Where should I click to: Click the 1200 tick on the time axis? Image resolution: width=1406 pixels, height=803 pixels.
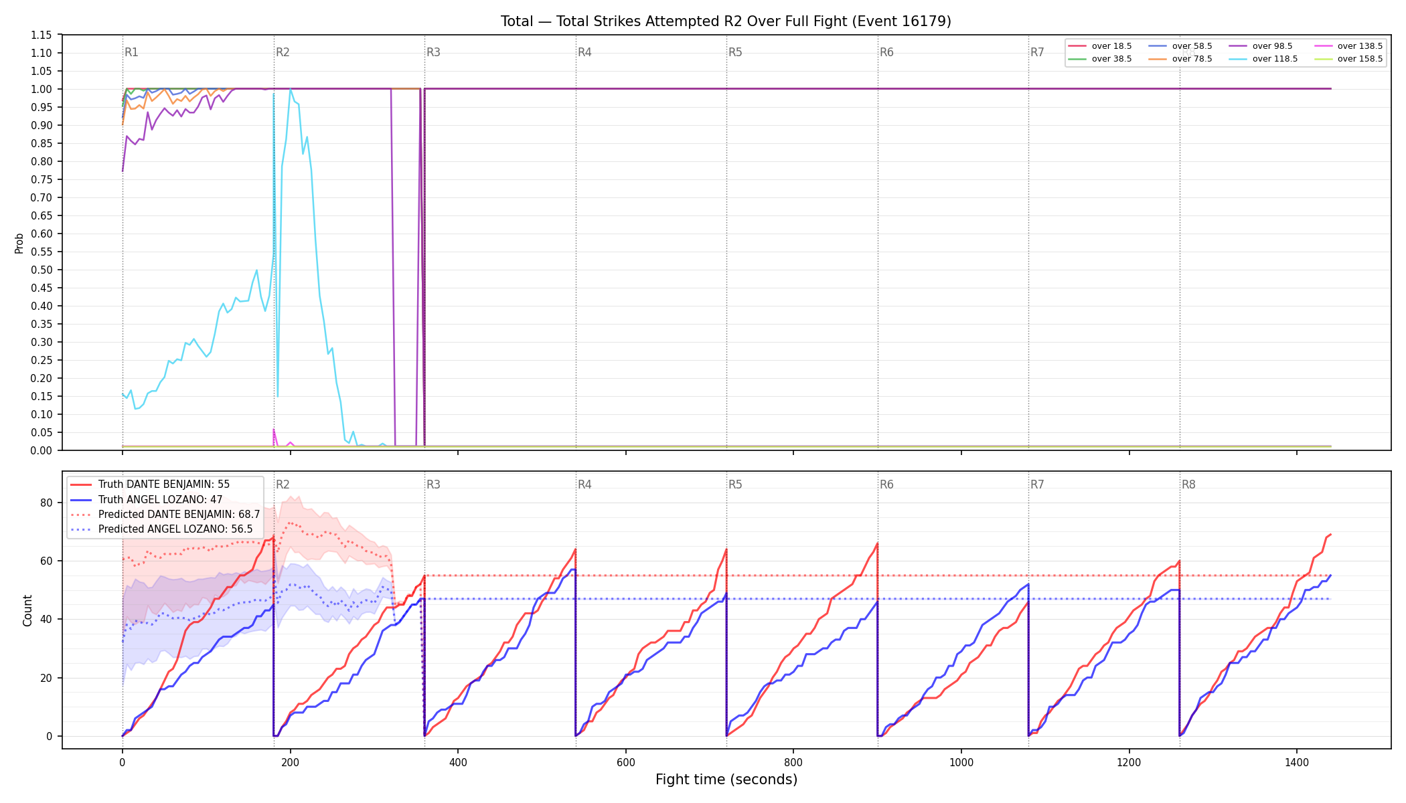[1129, 762]
